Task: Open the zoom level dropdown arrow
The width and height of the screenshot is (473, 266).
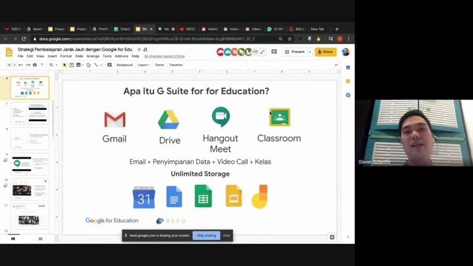Action: point(56,65)
